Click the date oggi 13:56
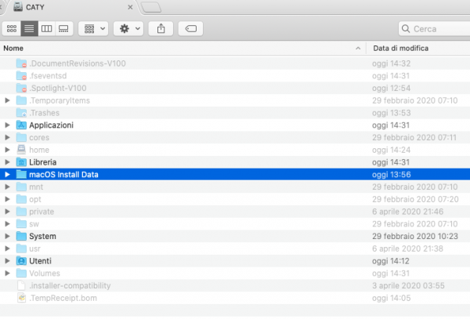This screenshot has width=470, height=319. (391, 175)
